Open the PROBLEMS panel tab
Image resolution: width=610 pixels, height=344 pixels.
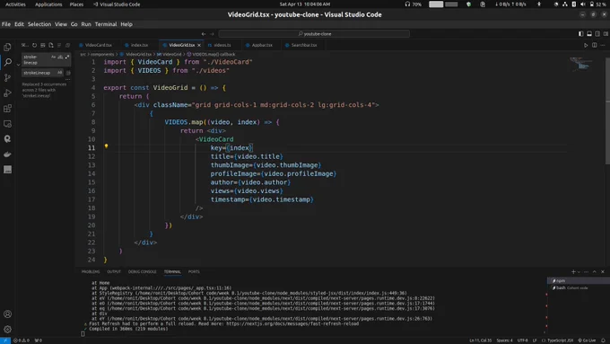click(91, 272)
